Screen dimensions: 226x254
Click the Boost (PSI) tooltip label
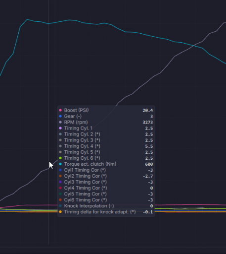76,110
